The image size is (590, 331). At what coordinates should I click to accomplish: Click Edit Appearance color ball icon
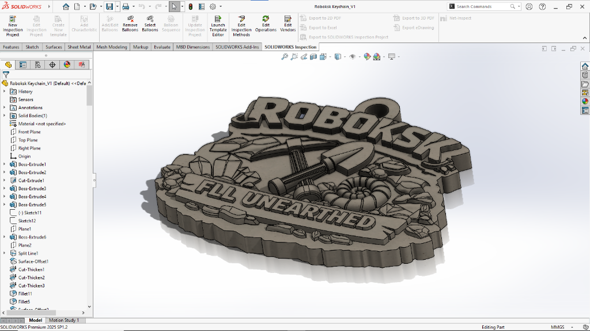tap(367, 57)
